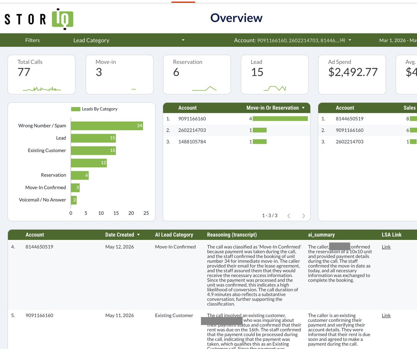Select account 8144650519 in Sales table

pos(350,119)
